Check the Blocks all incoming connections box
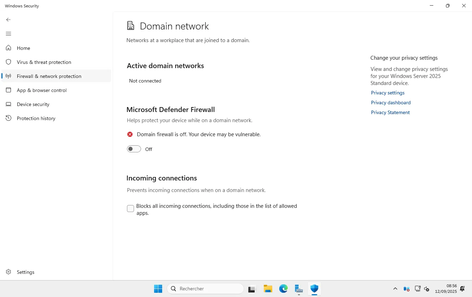 point(130,209)
